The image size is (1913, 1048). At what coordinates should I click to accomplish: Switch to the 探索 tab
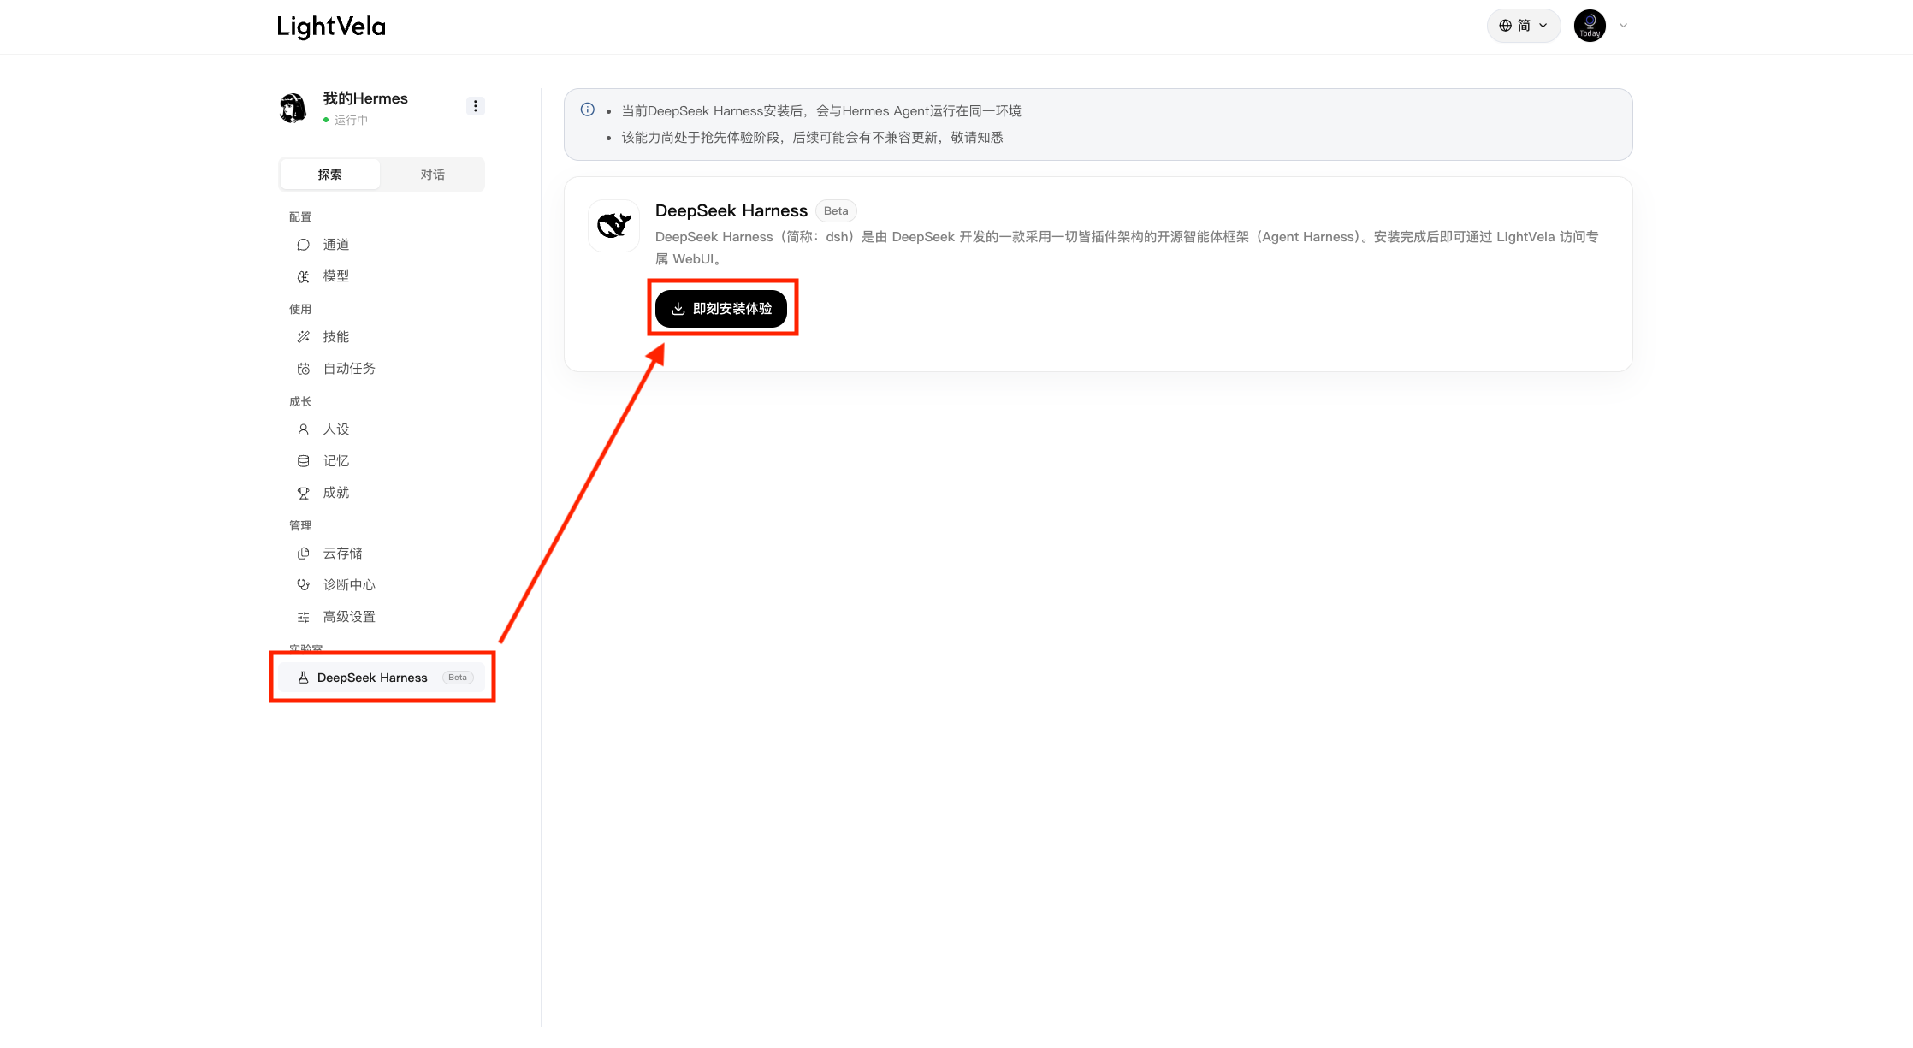pos(330,175)
